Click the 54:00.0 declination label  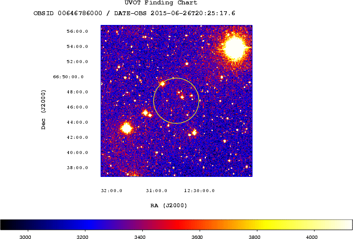coord(77,46)
